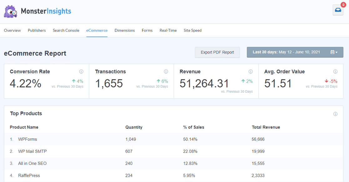The image size is (349, 182).
Task: Switch to the Search Console tab
Action: 66,30
